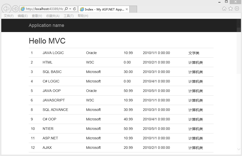Screen dimensions: 242x156
Task: Click ID 11 in the ASP.NET row
Action: [x=33, y=138]
